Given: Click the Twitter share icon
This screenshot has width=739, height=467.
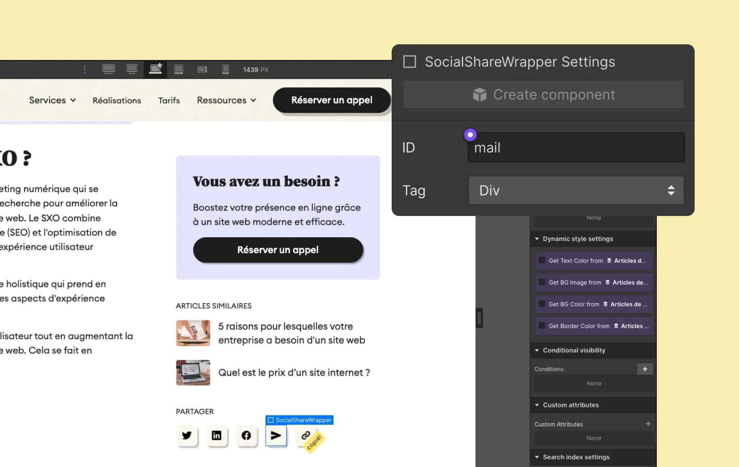Looking at the screenshot, I should click(187, 435).
